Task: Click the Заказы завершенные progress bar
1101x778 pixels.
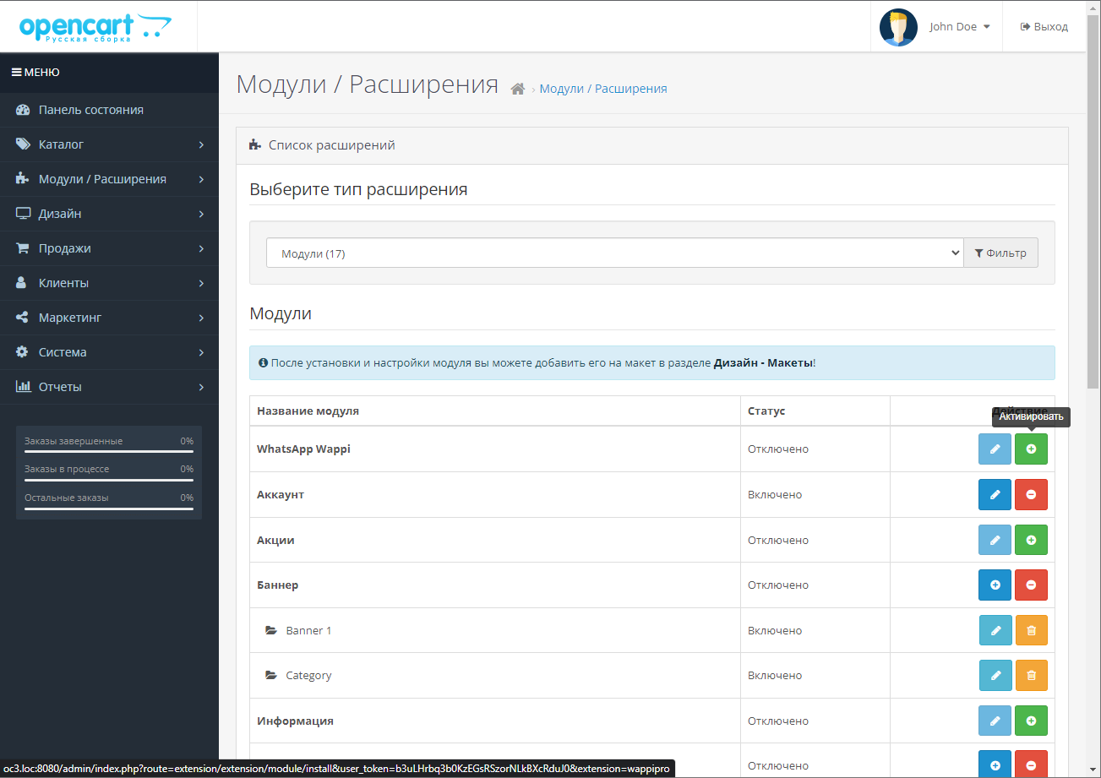Action: [109, 452]
